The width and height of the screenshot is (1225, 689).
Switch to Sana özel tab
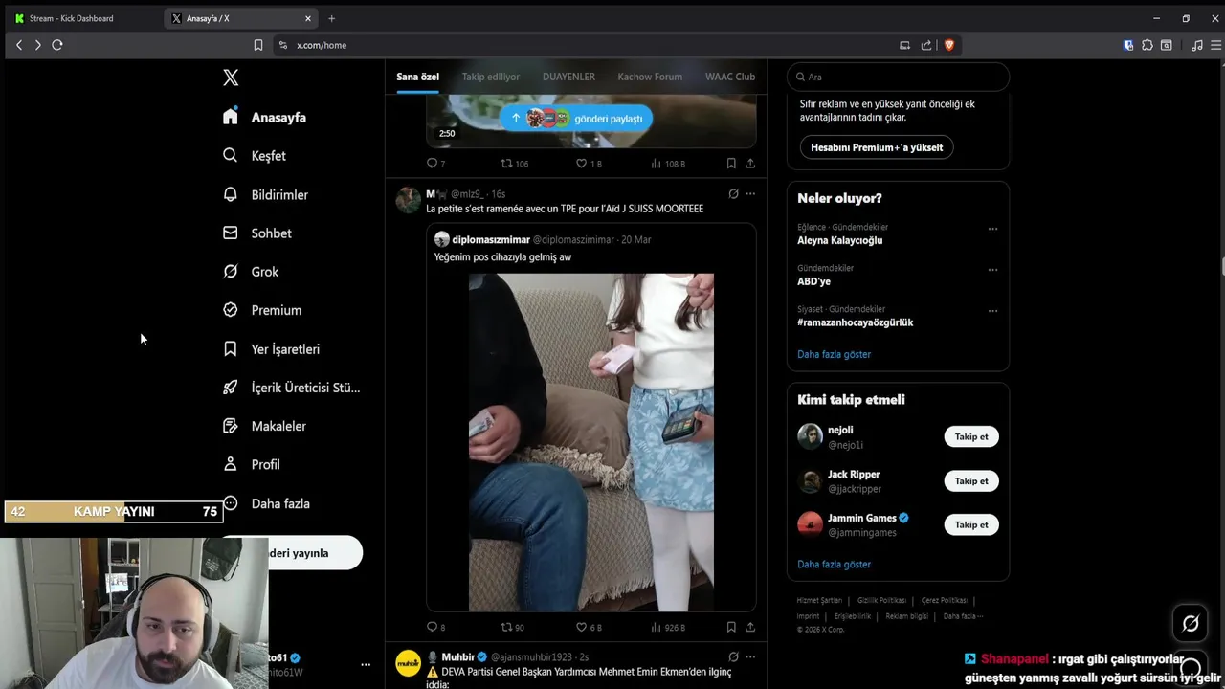(417, 77)
